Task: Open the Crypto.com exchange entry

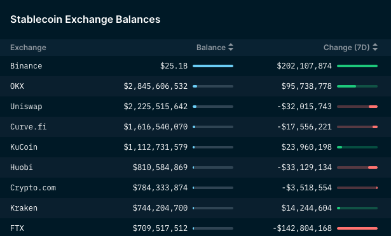Action: click(33, 188)
